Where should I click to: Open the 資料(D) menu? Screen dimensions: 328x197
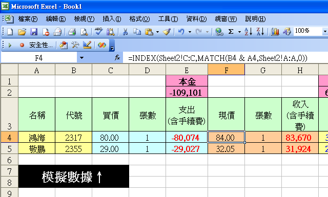coord(196,19)
